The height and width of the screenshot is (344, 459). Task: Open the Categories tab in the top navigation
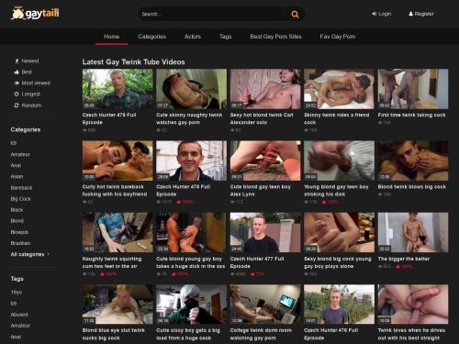(x=151, y=37)
